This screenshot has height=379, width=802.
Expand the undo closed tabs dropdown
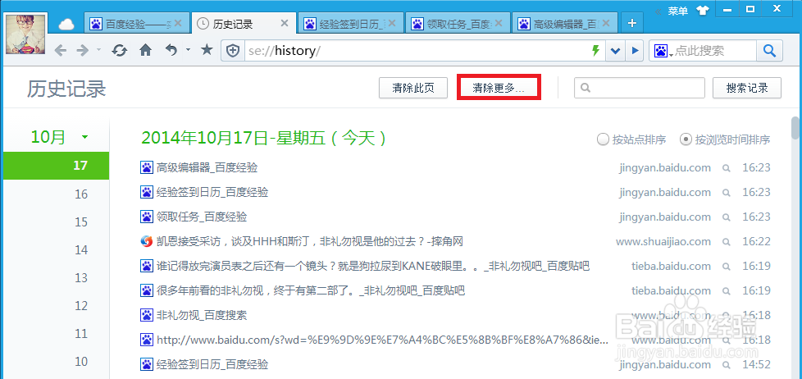point(188,49)
